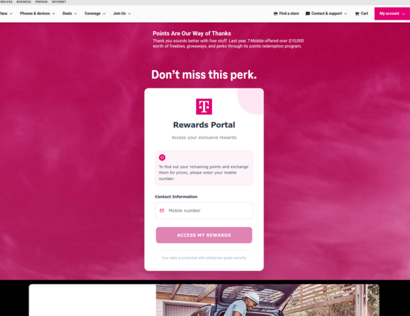Focus the Mobile number input field
410x316 pixels.
click(x=204, y=210)
